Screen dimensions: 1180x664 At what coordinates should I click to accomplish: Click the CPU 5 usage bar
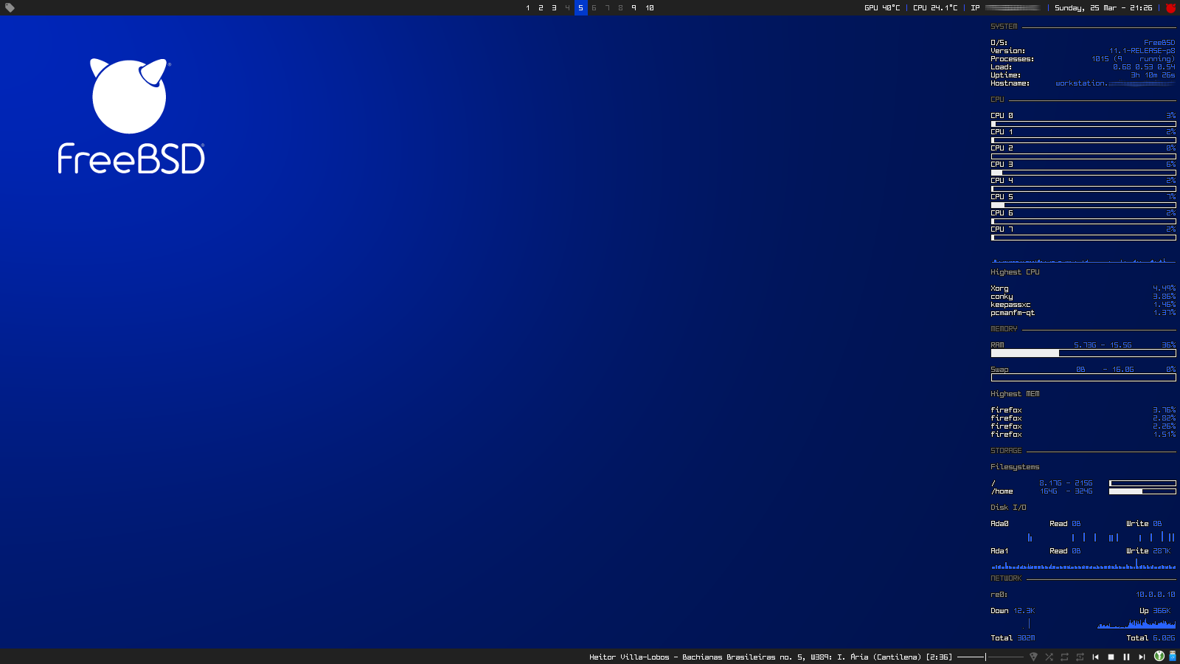[x=1083, y=205]
